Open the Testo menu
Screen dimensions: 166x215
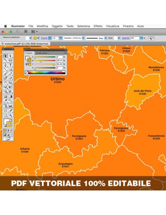point(70,26)
